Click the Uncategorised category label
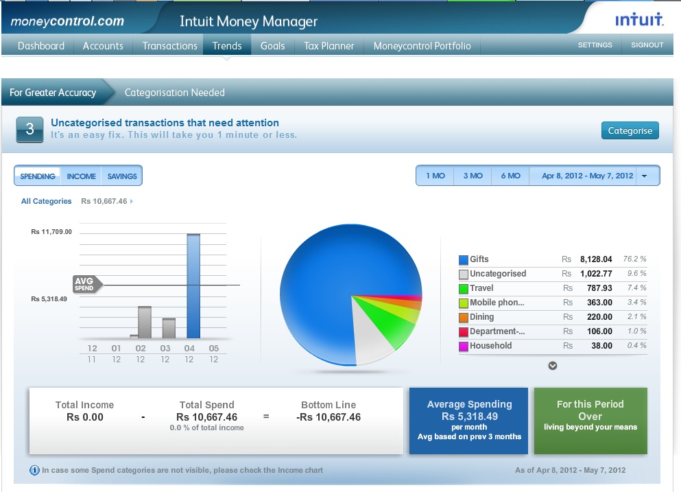 tap(498, 273)
